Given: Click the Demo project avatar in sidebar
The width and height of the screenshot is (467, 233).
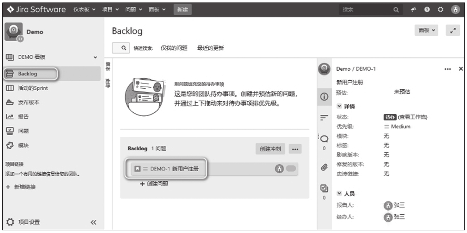Looking at the screenshot, I should coord(14,32).
